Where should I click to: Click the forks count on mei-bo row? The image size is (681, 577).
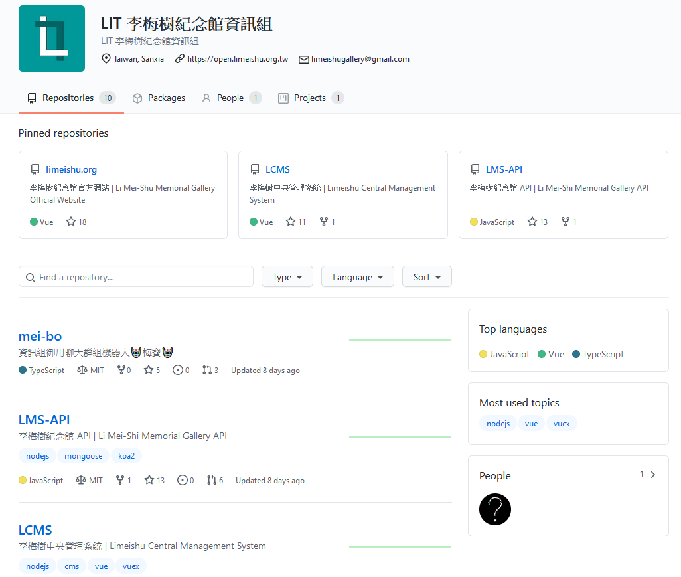click(x=123, y=371)
